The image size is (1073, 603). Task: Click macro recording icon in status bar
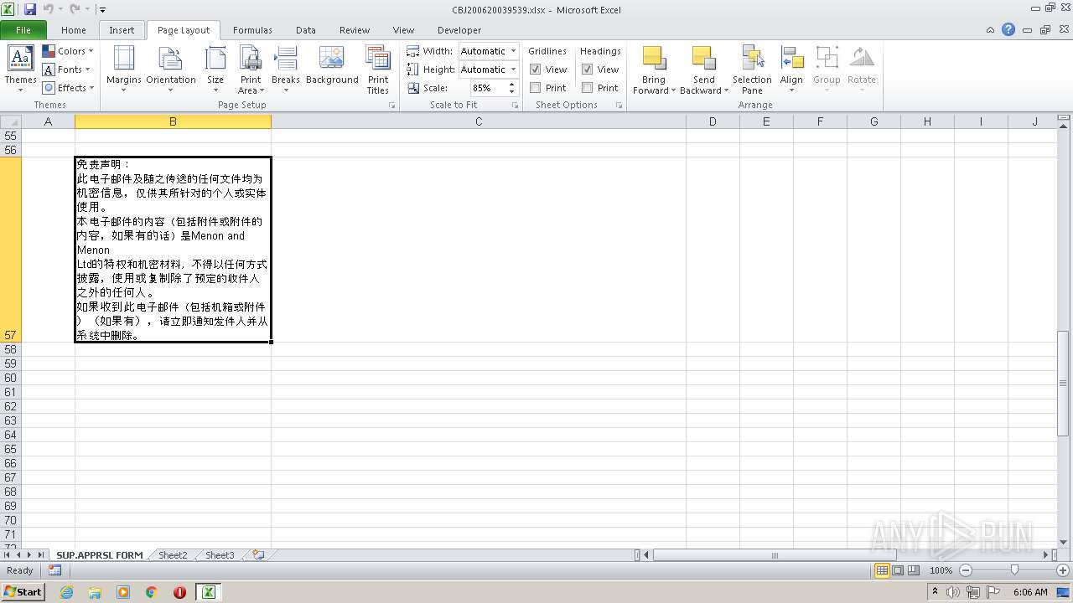click(x=54, y=570)
